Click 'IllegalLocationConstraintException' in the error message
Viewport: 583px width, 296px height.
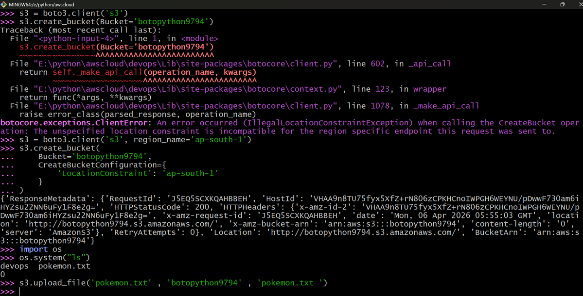(328, 123)
